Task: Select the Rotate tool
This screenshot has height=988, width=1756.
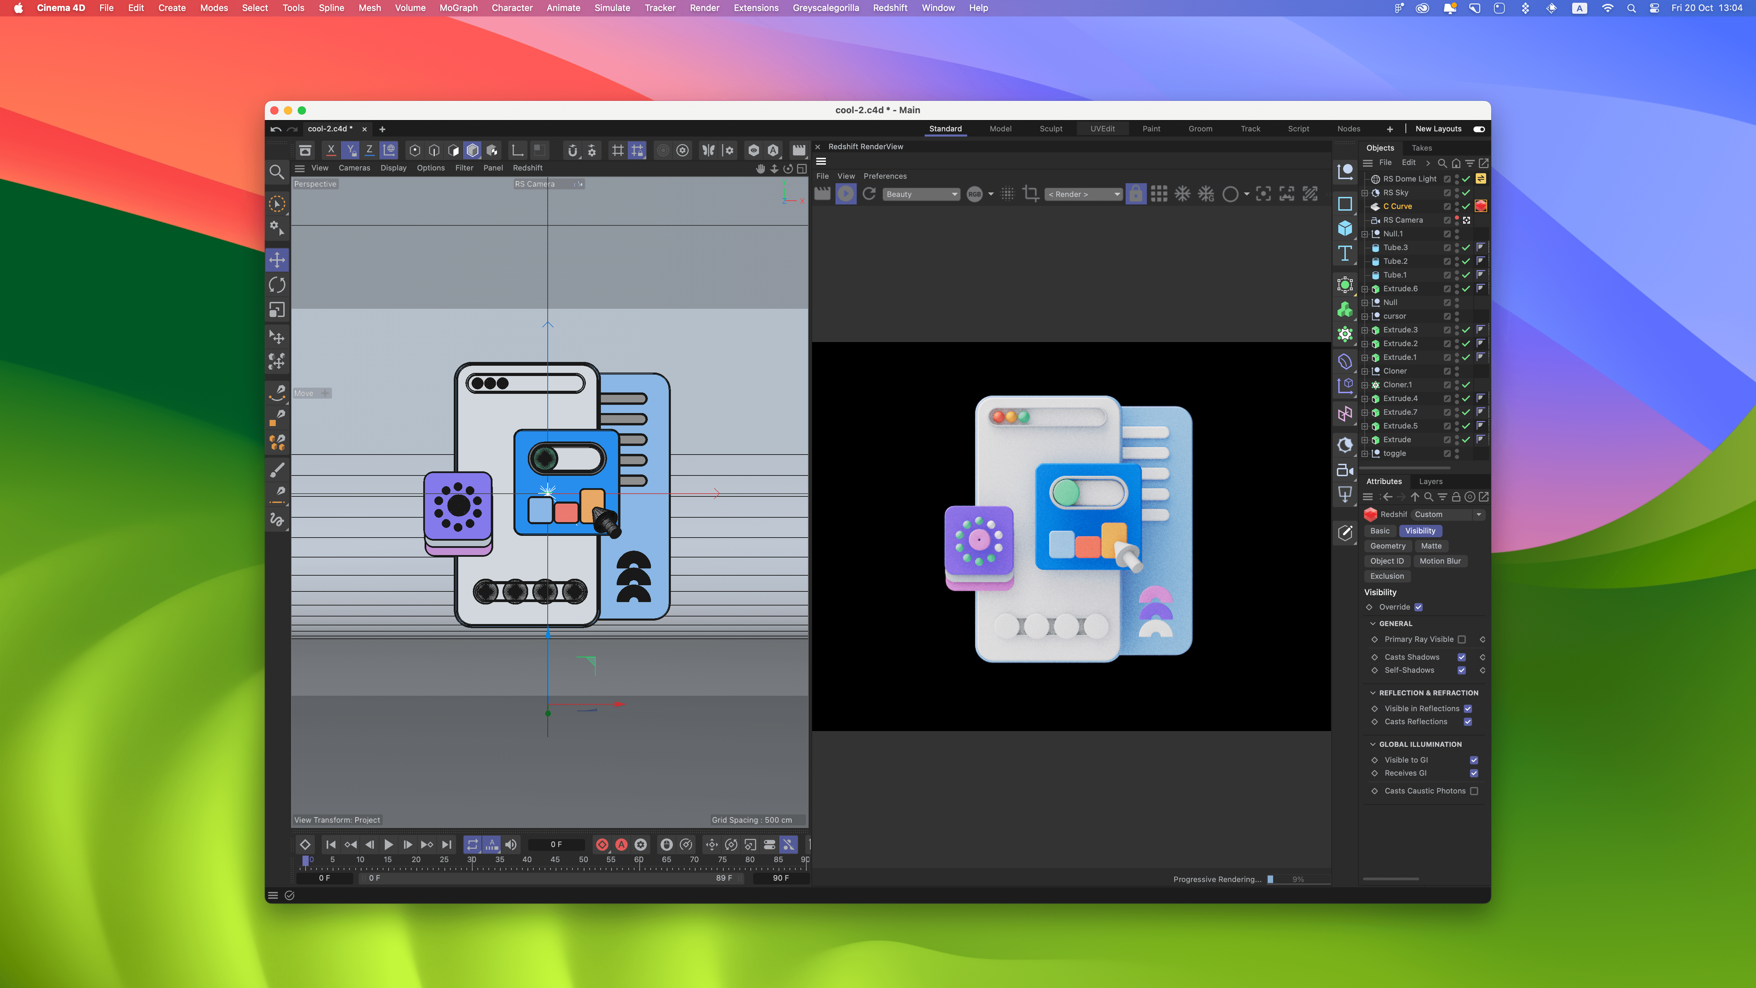Action: coord(277,285)
